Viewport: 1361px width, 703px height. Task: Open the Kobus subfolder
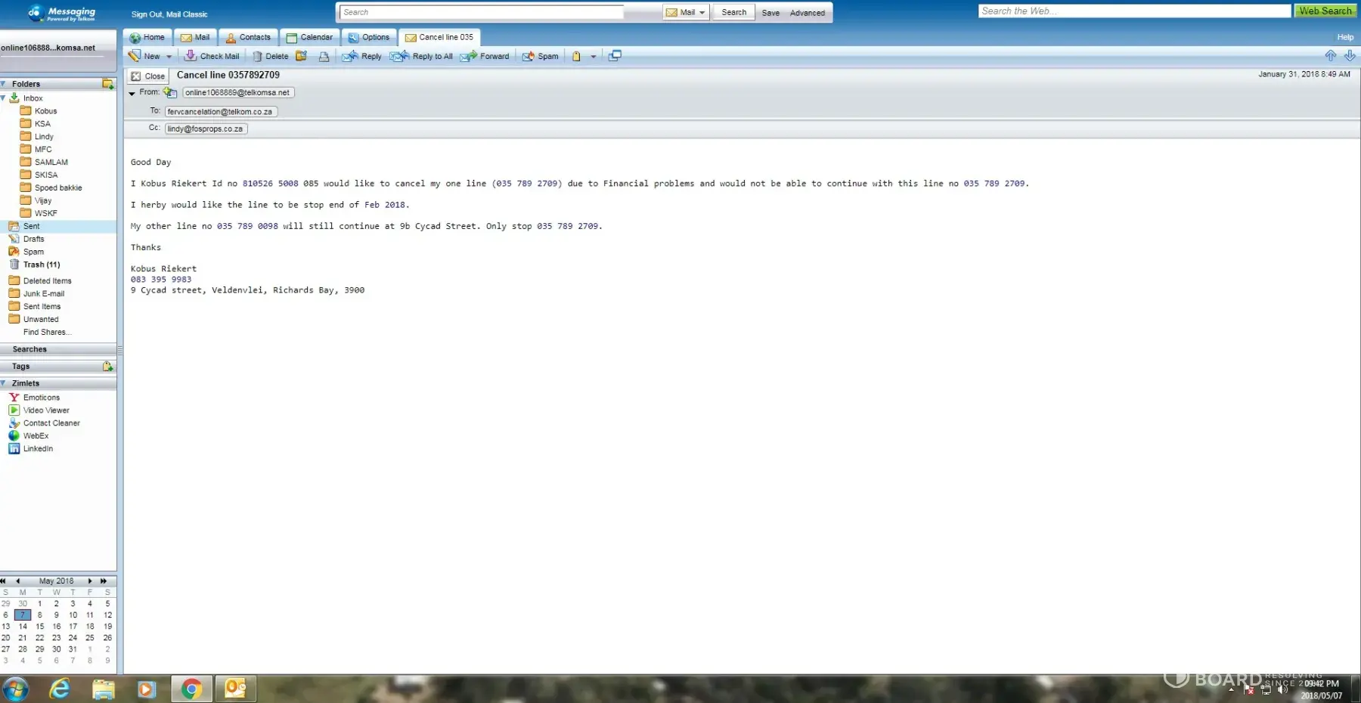(45, 111)
